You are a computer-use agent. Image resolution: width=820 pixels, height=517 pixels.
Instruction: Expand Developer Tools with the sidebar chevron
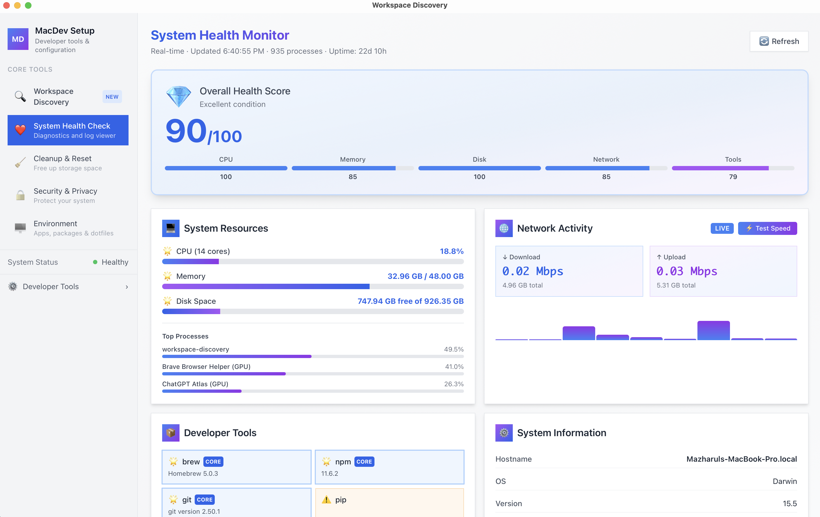pos(127,286)
